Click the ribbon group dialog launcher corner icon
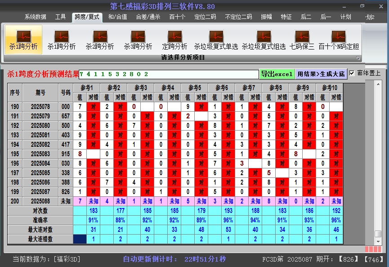 click(358, 58)
